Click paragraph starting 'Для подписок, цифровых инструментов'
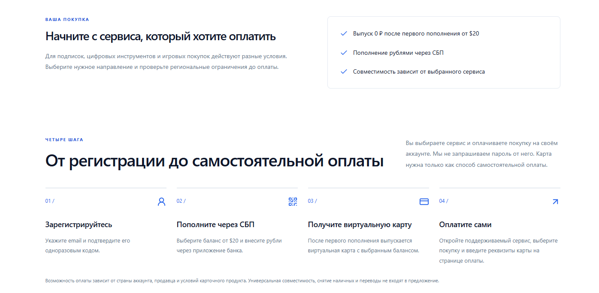Viewport: 599px width, 293px height. (x=166, y=62)
